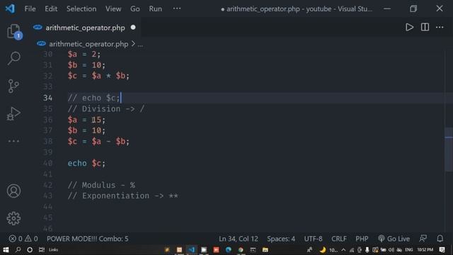
Task: Click '$c = $a - $b;' on line 38
Action: click(x=98, y=142)
